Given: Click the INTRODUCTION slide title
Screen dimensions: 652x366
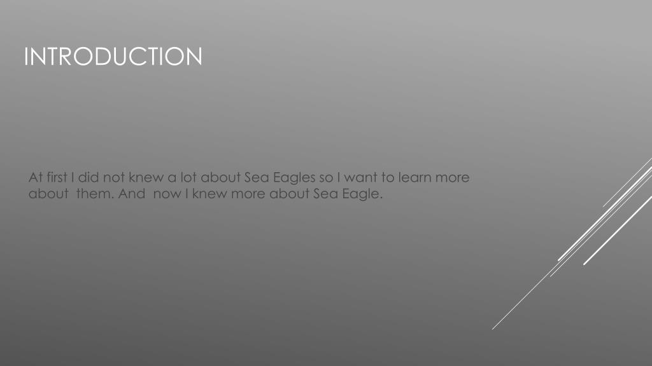Looking at the screenshot, I should pos(113,57).
